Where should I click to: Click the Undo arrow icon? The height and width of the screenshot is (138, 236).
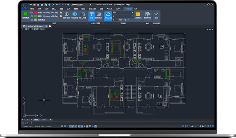(x=57, y=5)
